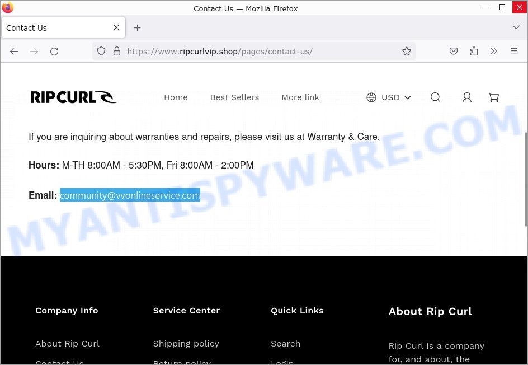This screenshot has height=365, width=528.
Task: Select the Contact Us browser tab
Action: (x=64, y=27)
